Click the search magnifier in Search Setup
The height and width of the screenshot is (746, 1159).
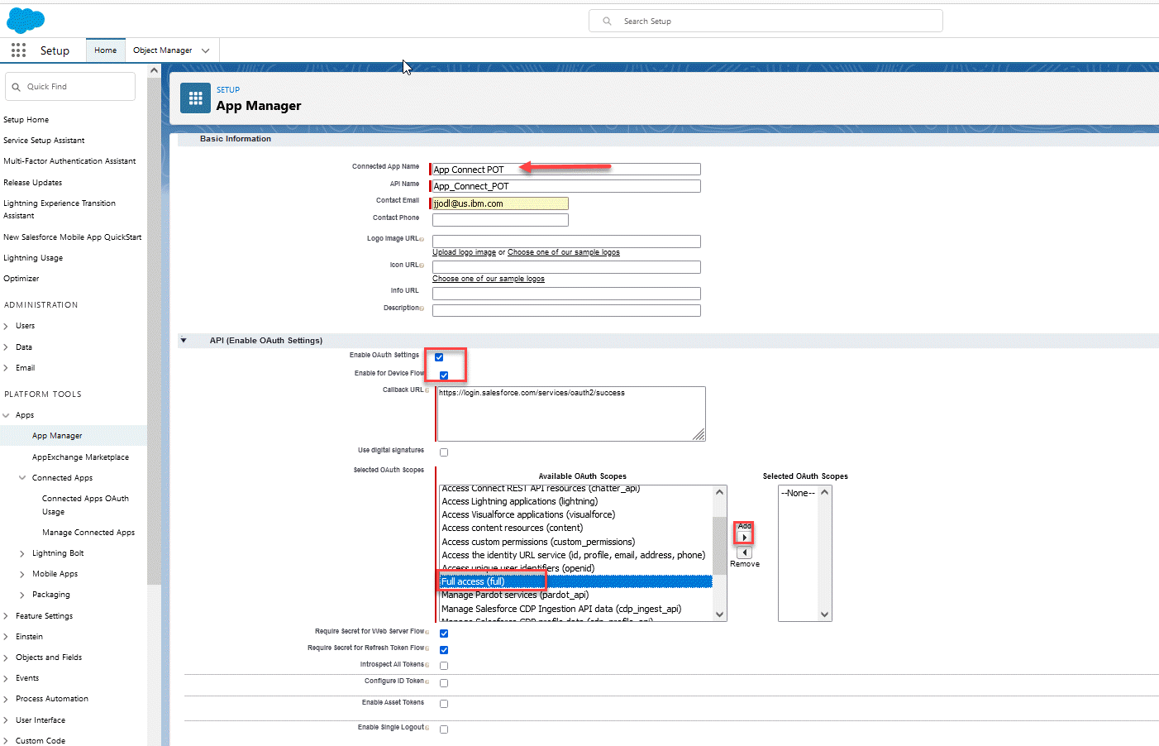(x=607, y=22)
